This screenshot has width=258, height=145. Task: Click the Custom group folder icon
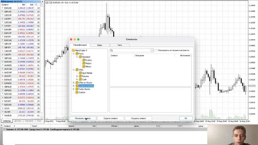tap(77, 92)
